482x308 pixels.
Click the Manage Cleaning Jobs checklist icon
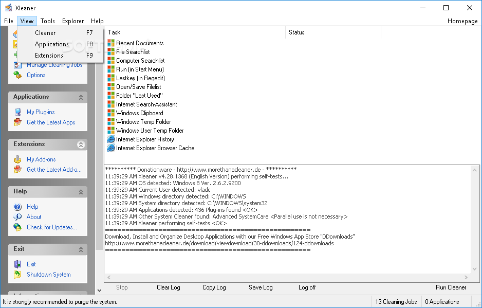[17, 65]
